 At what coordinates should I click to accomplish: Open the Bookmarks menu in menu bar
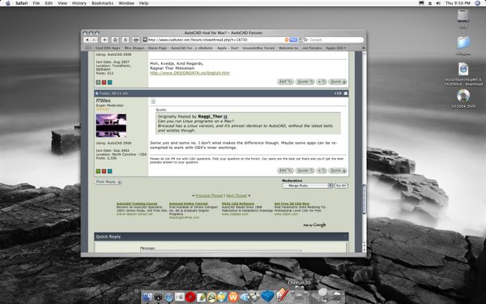pos(102,3)
